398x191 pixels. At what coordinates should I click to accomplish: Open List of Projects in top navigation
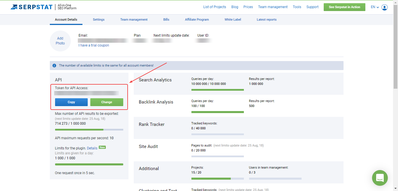click(215, 7)
